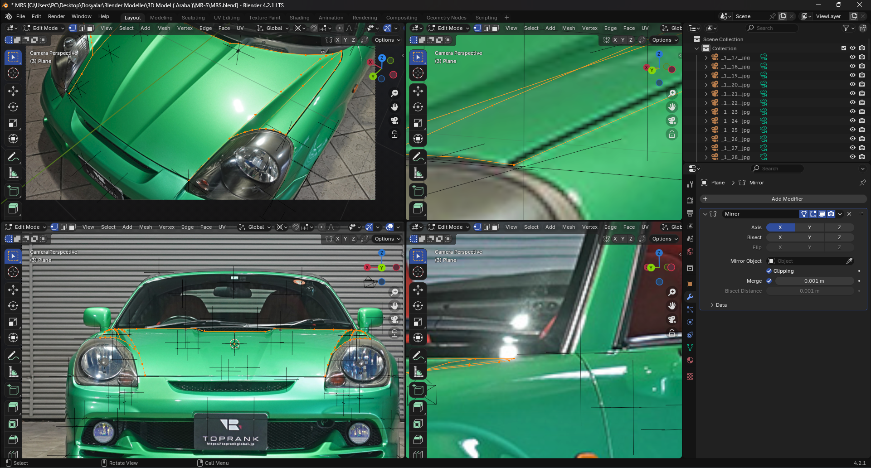Image resolution: width=871 pixels, height=468 pixels.
Task: Open the Physics properties tab
Action: [690, 322]
